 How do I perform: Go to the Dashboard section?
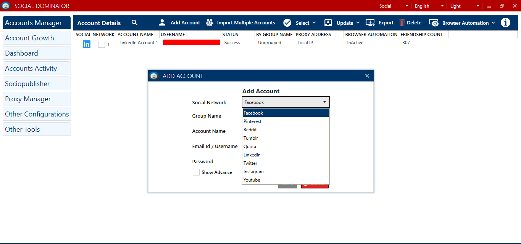(x=37, y=53)
